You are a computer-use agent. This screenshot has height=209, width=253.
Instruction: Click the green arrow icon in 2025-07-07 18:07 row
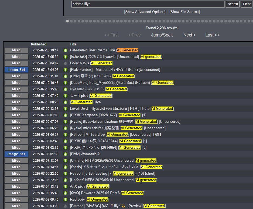[x=65, y=161]
